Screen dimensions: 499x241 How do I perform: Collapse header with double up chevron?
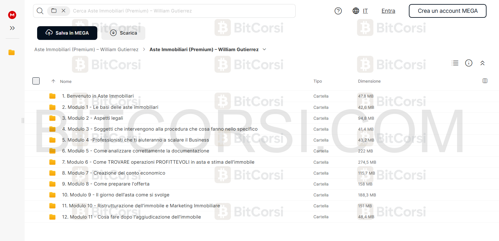[x=482, y=63]
